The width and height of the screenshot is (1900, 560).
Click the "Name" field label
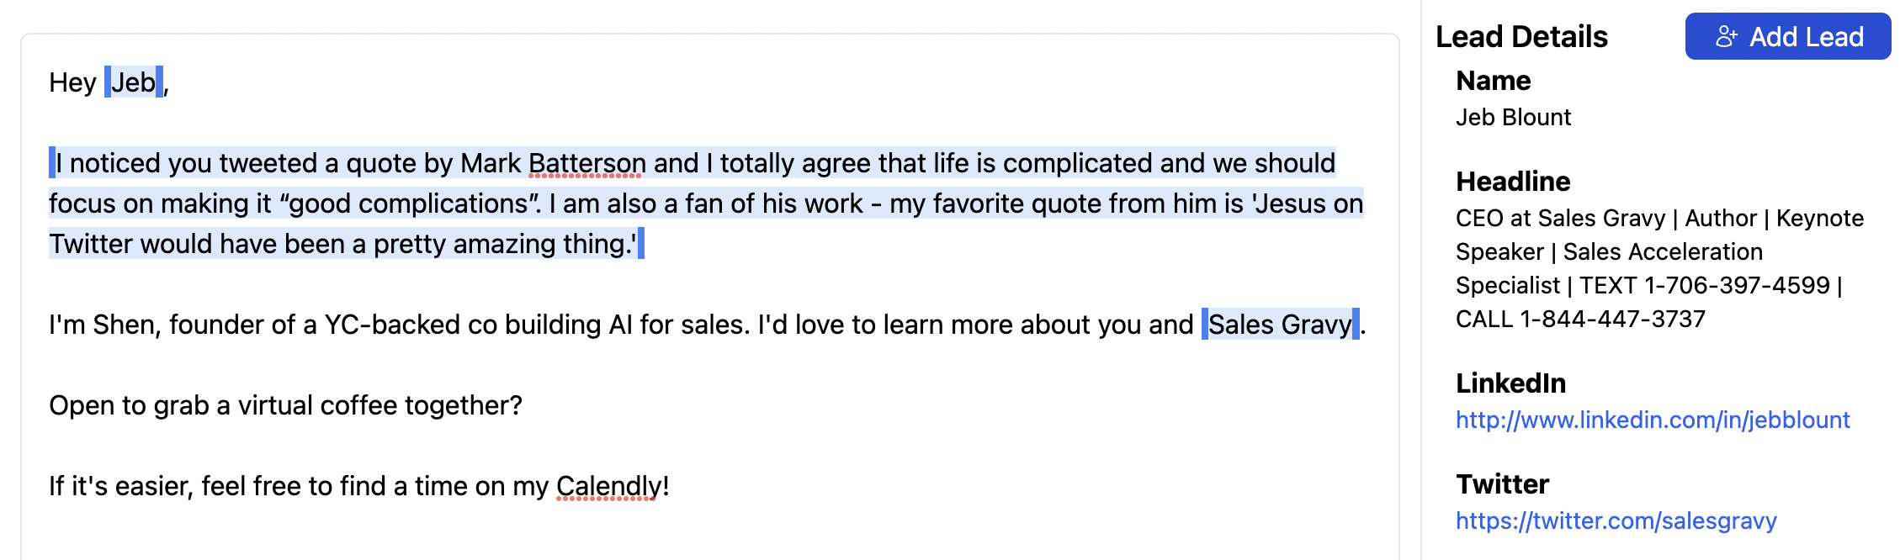point(1493,81)
